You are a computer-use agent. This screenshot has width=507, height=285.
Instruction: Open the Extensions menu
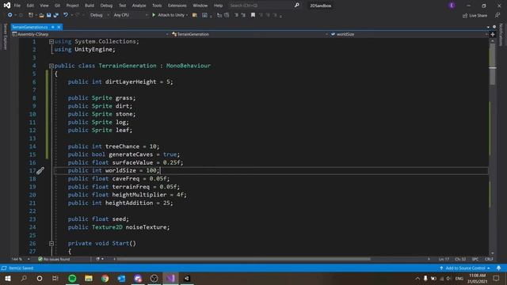coord(177,6)
